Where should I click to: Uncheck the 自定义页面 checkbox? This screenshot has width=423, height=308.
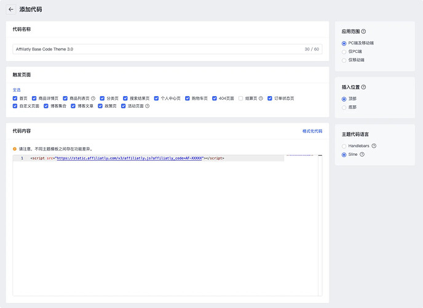pos(15,106)
